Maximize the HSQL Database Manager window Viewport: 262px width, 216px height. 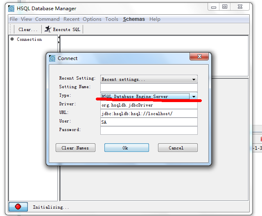point(225,7)
